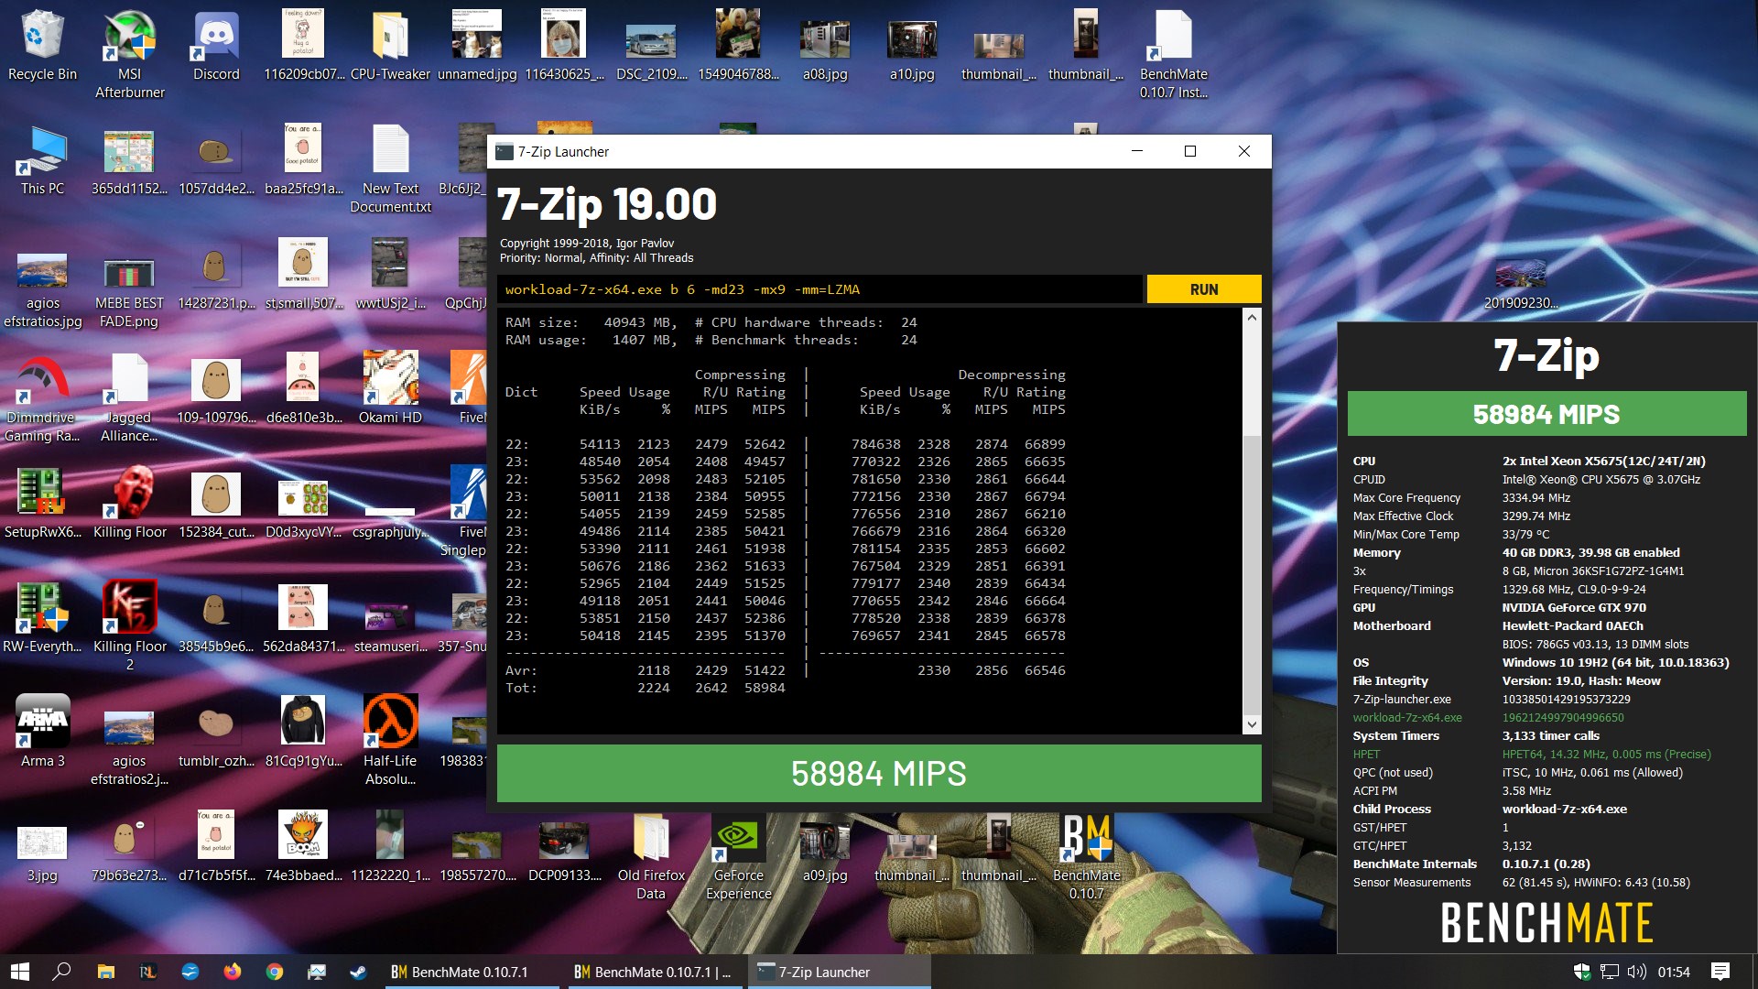Select the BenchMate 0.10.7 Installer icon

pyautogui.click(x=1173, y=55)
